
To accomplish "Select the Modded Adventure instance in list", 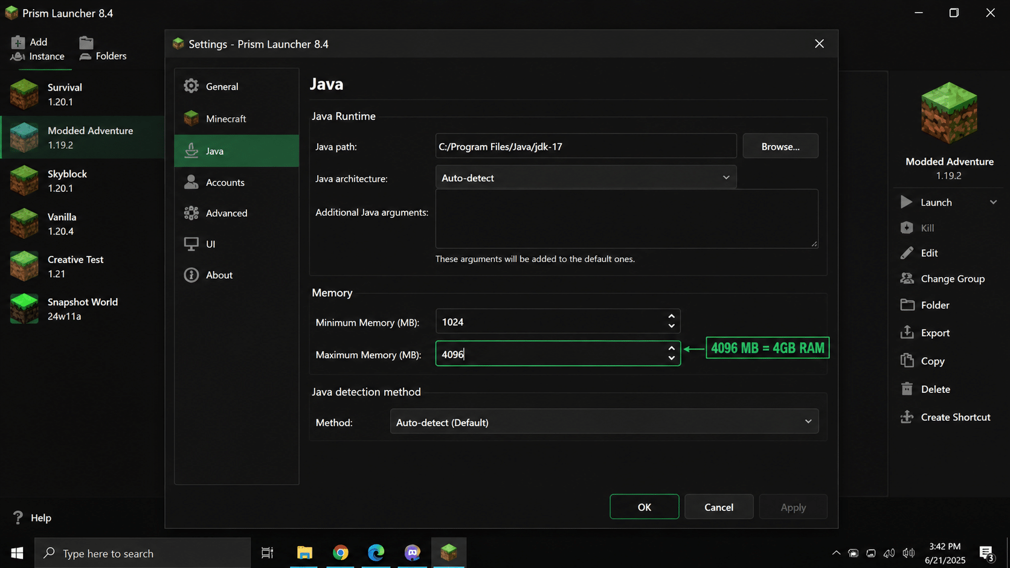I will 82,137.
